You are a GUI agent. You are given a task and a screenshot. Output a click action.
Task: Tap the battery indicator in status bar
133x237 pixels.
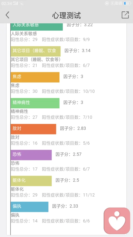127,3
